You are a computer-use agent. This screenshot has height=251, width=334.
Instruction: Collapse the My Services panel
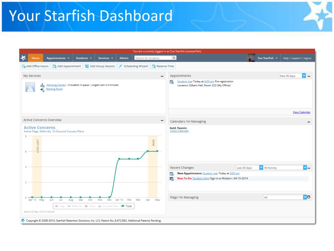pyautogui.click(x=162, y=76)
